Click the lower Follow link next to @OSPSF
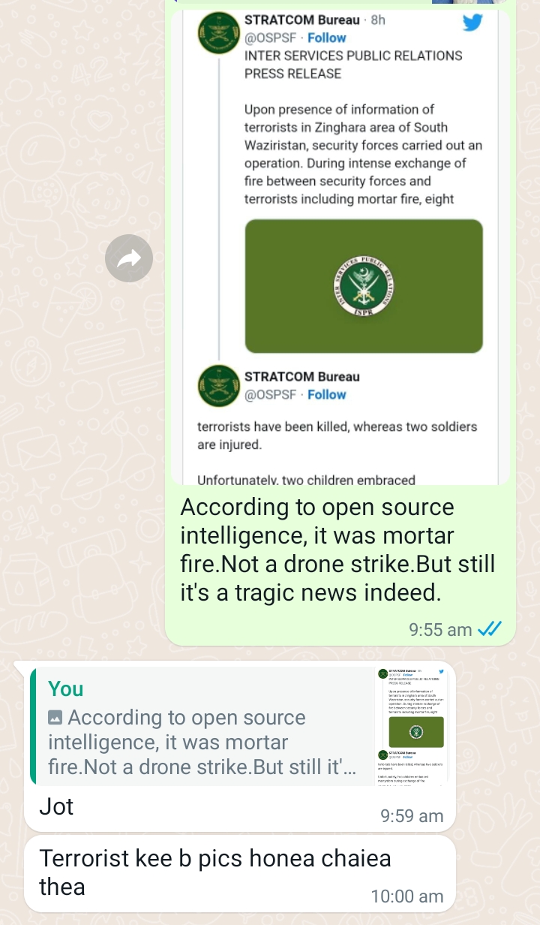Viewport: 540px width, 925px height. 327,395
